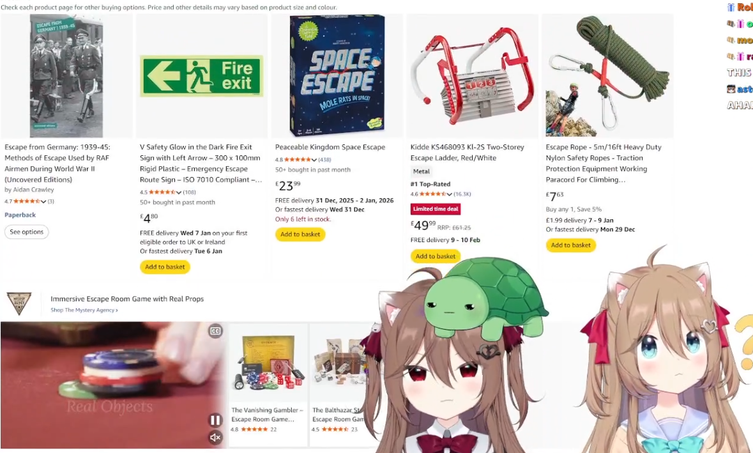
Task: Follow Shop The Mystery Agency link
Action: point(84,311)
